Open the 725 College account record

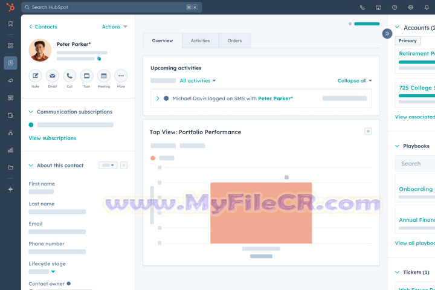pos(417,88)
